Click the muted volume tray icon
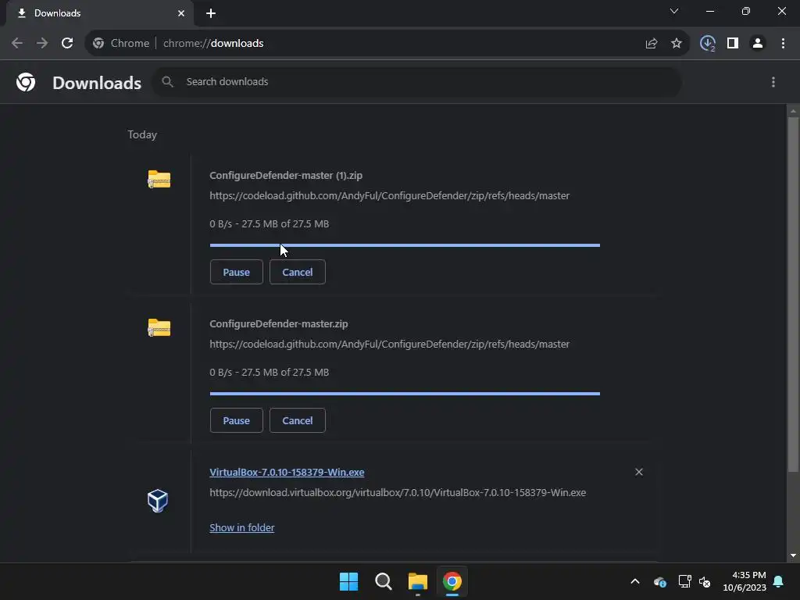Image resolution: width=800 pixels, height=600 pixels. (705, 581)
